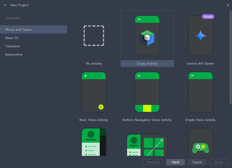Show Television templates
The image size is (232, 168).
click(12, 46)
